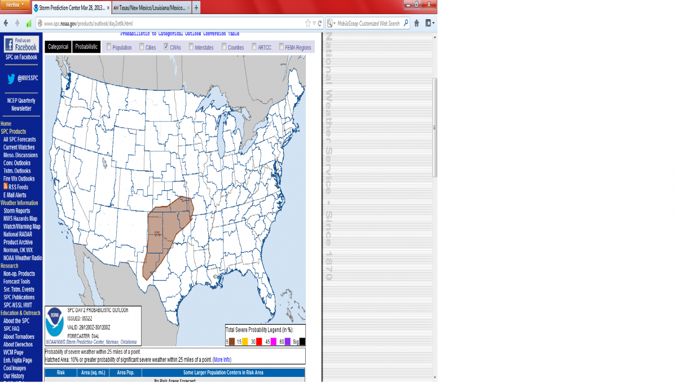The width and height of the screenshot is (677, 385).
Task: Click the magenta 45% legend swatch
Action: click(x=274, y=342)
